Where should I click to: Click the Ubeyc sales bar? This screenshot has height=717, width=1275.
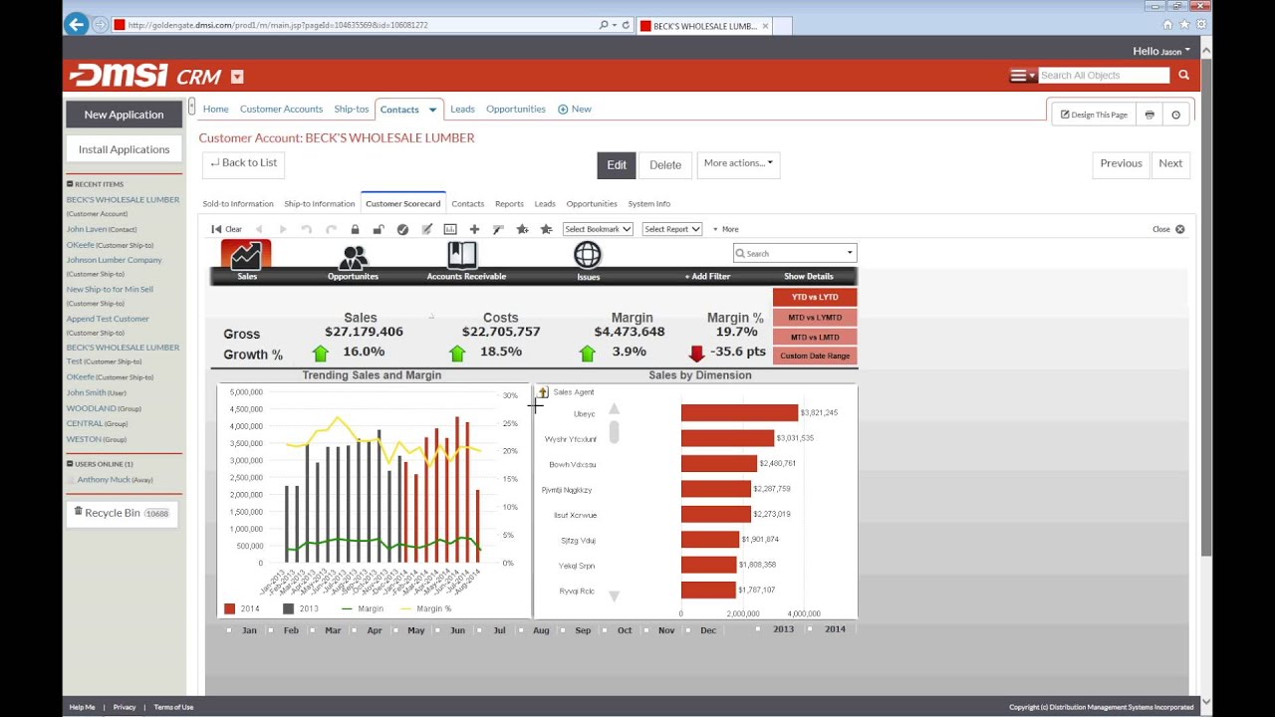click(739, 413)
